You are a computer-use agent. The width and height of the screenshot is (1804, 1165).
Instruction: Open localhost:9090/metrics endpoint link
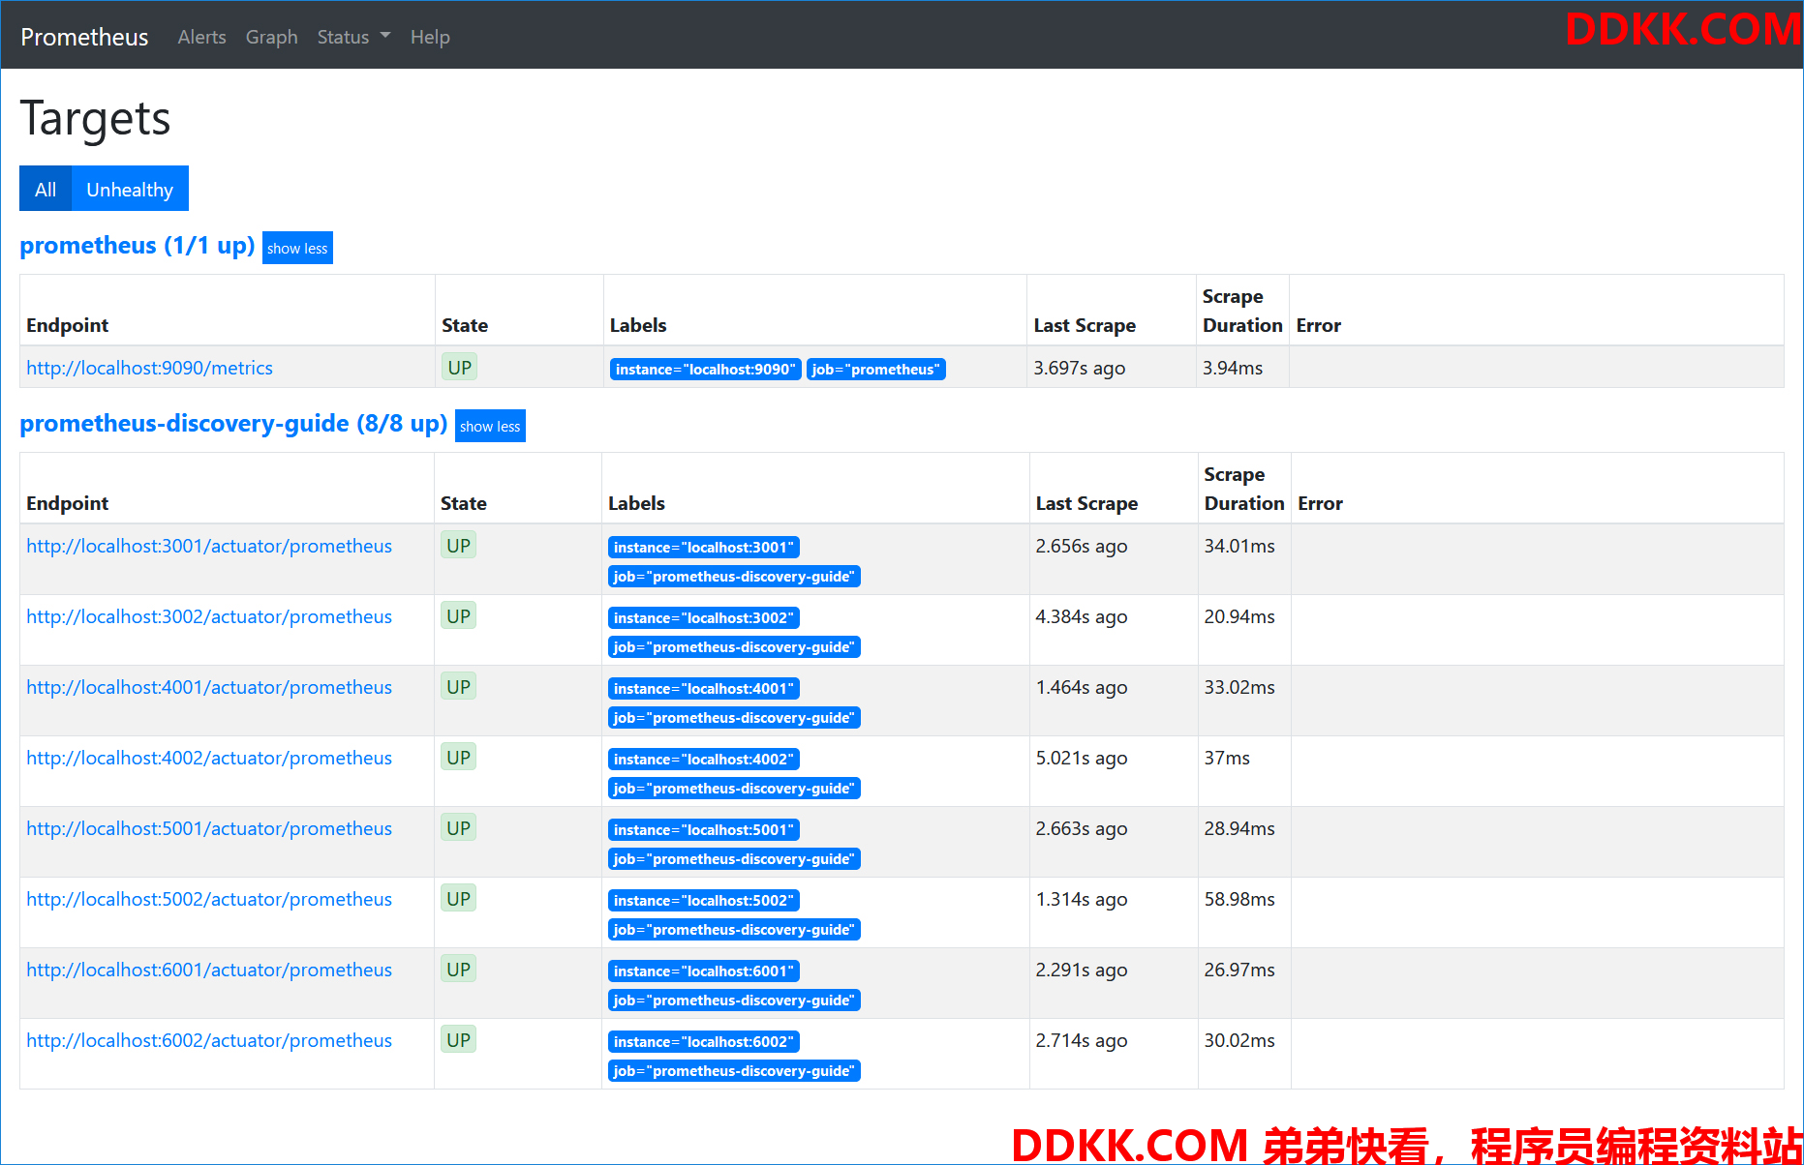[x=149, y=368]
